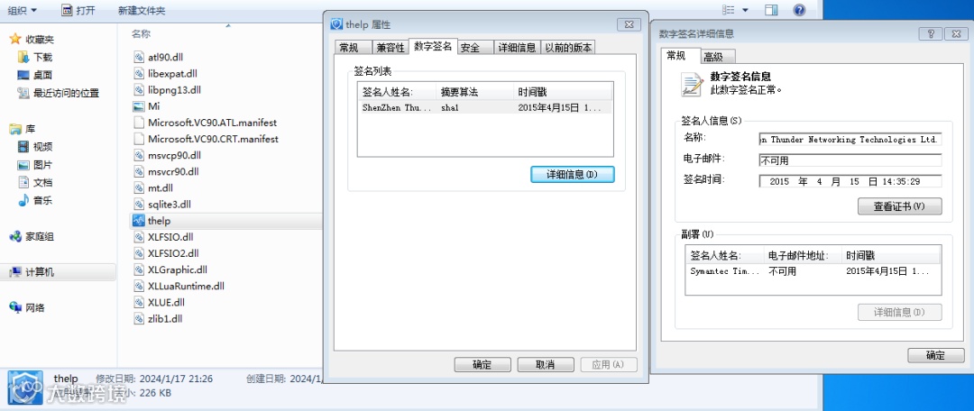This screenshot has height=411, width=974.
Task: Switch to 数字签名 tab
Action: click(433, 46)
